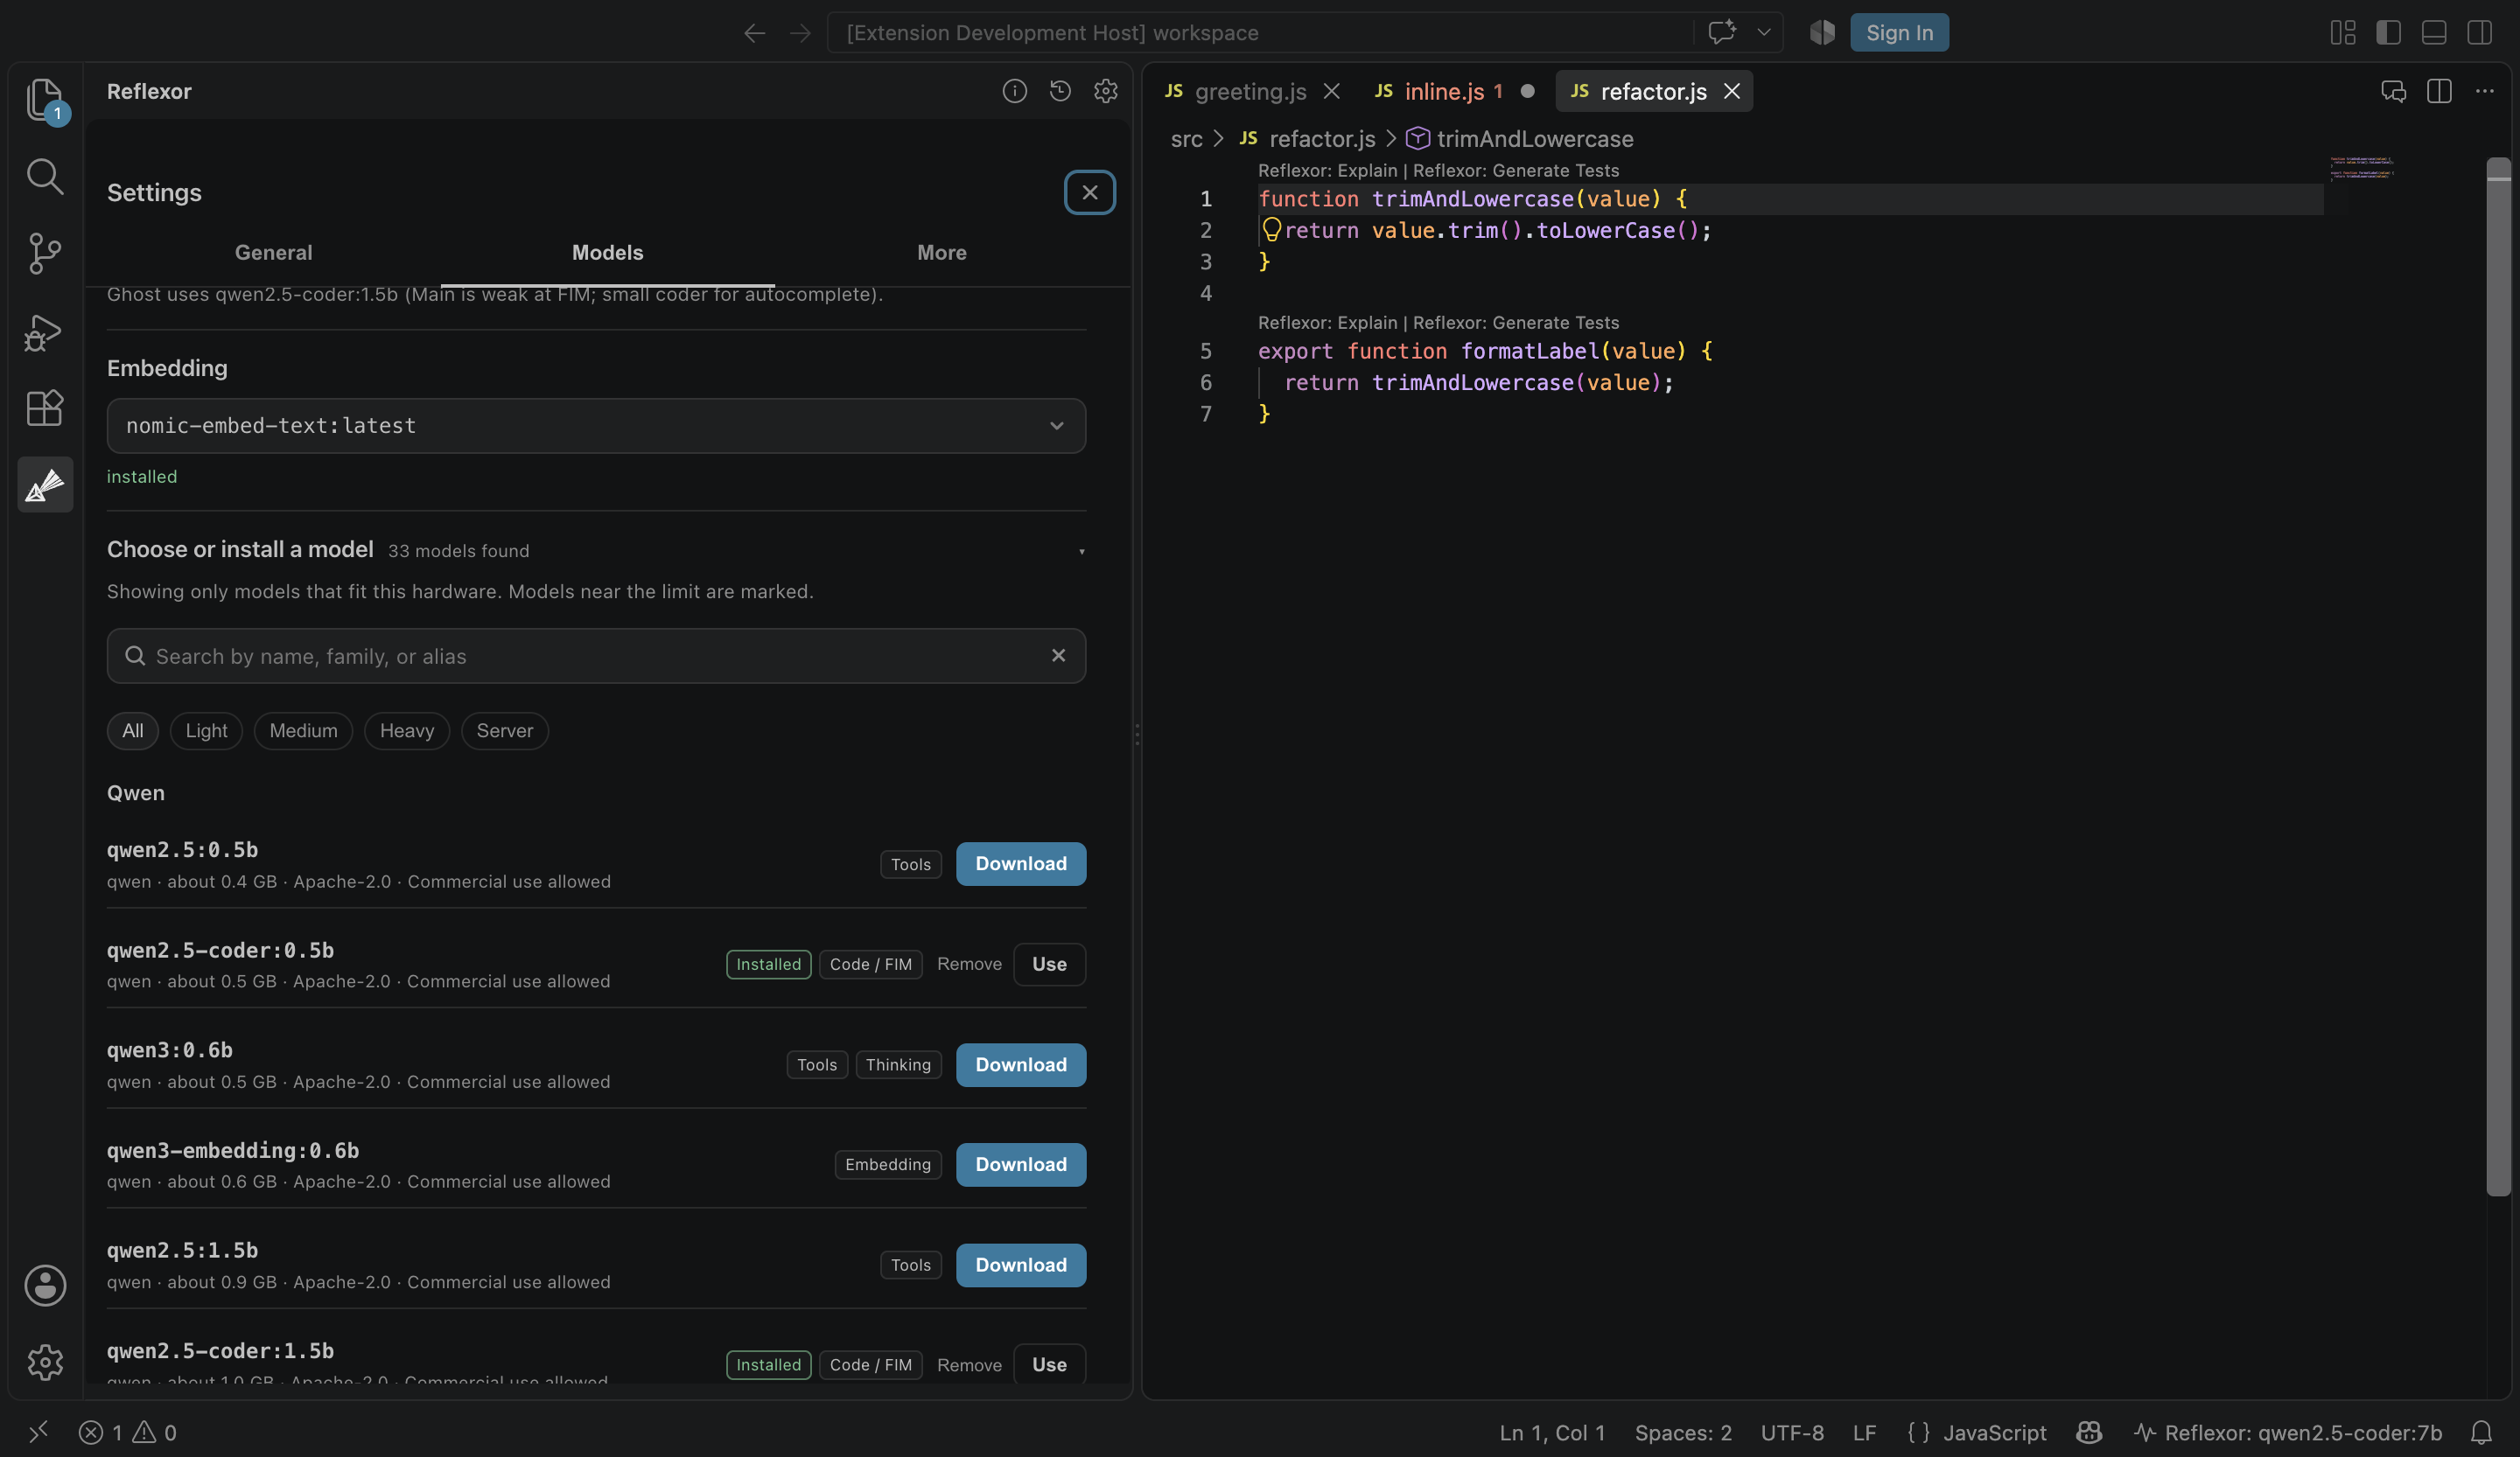The width and height of the screenshot is (2520, 1457).
Task: Open the Copilot status icon
Action: (2089, 1432)
